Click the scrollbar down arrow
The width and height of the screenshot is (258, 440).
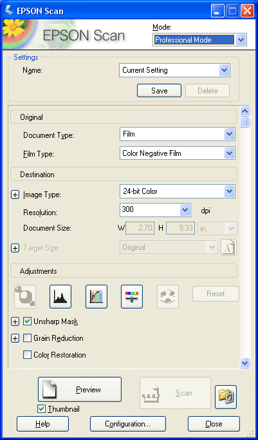pos(245,363)
